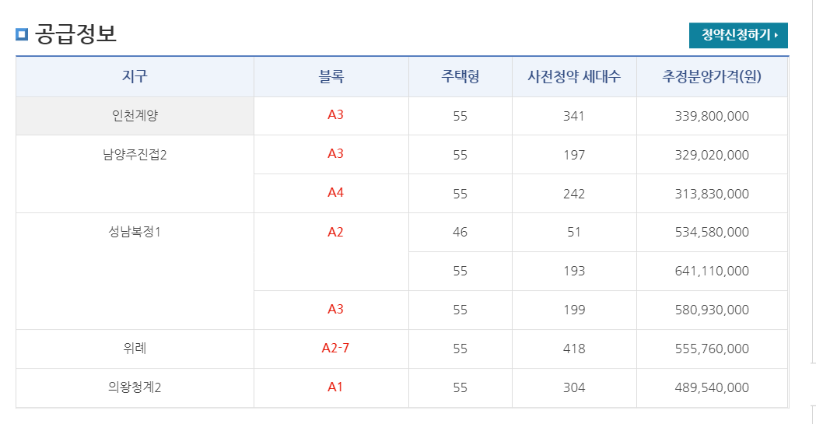This screenshot has height=424, width=816.
Task: Click the price 339,800,000
Action: click(x=712, y=116)
